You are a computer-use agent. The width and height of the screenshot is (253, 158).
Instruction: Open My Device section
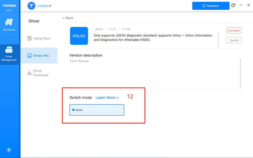[x=9, y=25]
